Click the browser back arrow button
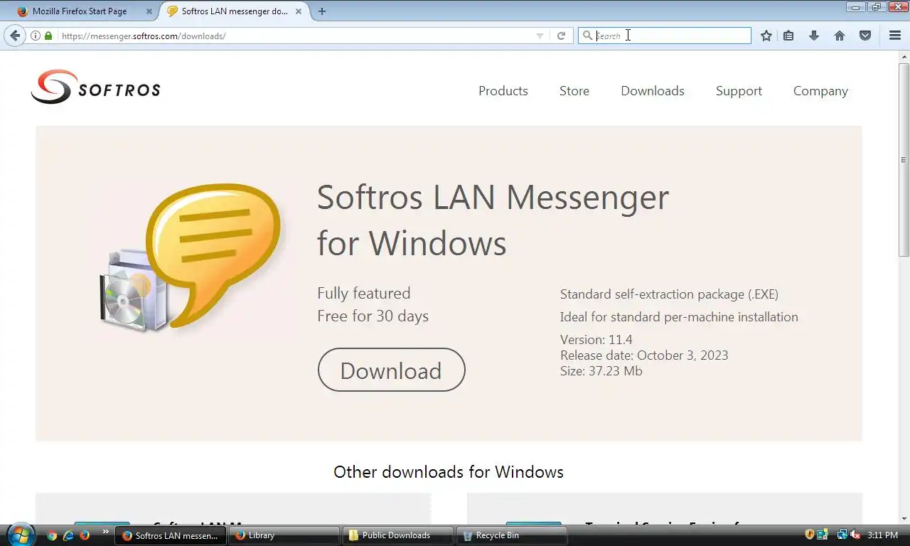The width and height of the screenshot is (910, 546). coord(15,36)
